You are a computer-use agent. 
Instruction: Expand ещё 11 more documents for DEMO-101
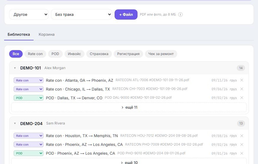(x=129, y=107)
